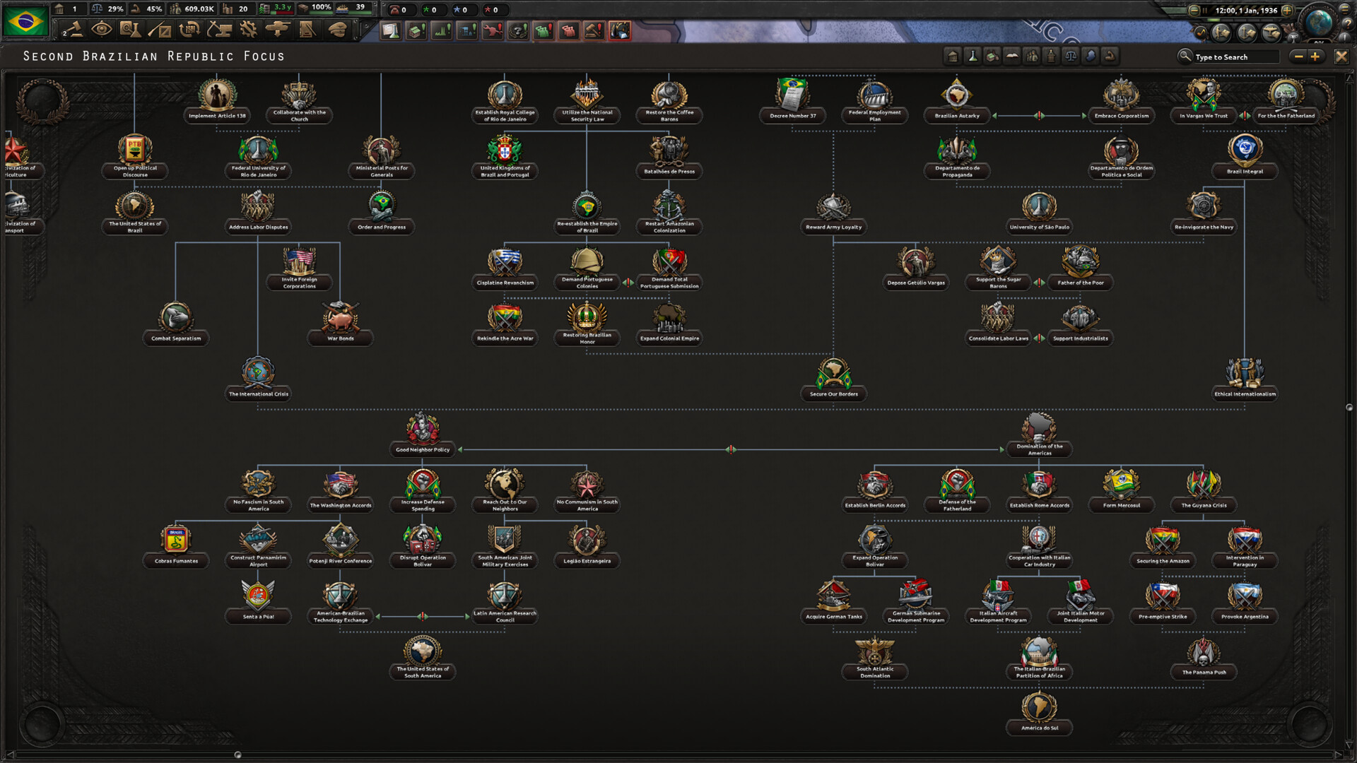
Task: Open recruit and deploy via the tank icon
Action: [278, 30]
